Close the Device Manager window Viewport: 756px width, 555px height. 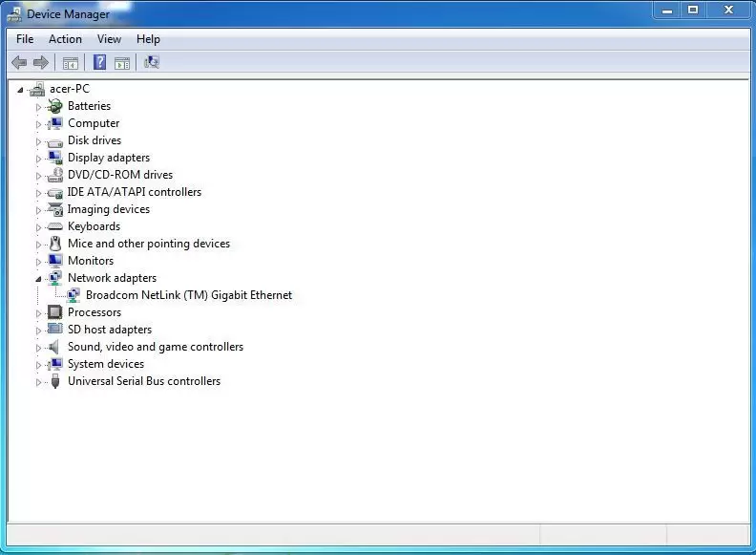click(x=728, y=11)
